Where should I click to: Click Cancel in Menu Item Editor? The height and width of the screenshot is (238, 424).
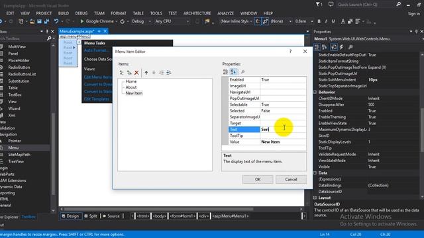click(291, 179)
